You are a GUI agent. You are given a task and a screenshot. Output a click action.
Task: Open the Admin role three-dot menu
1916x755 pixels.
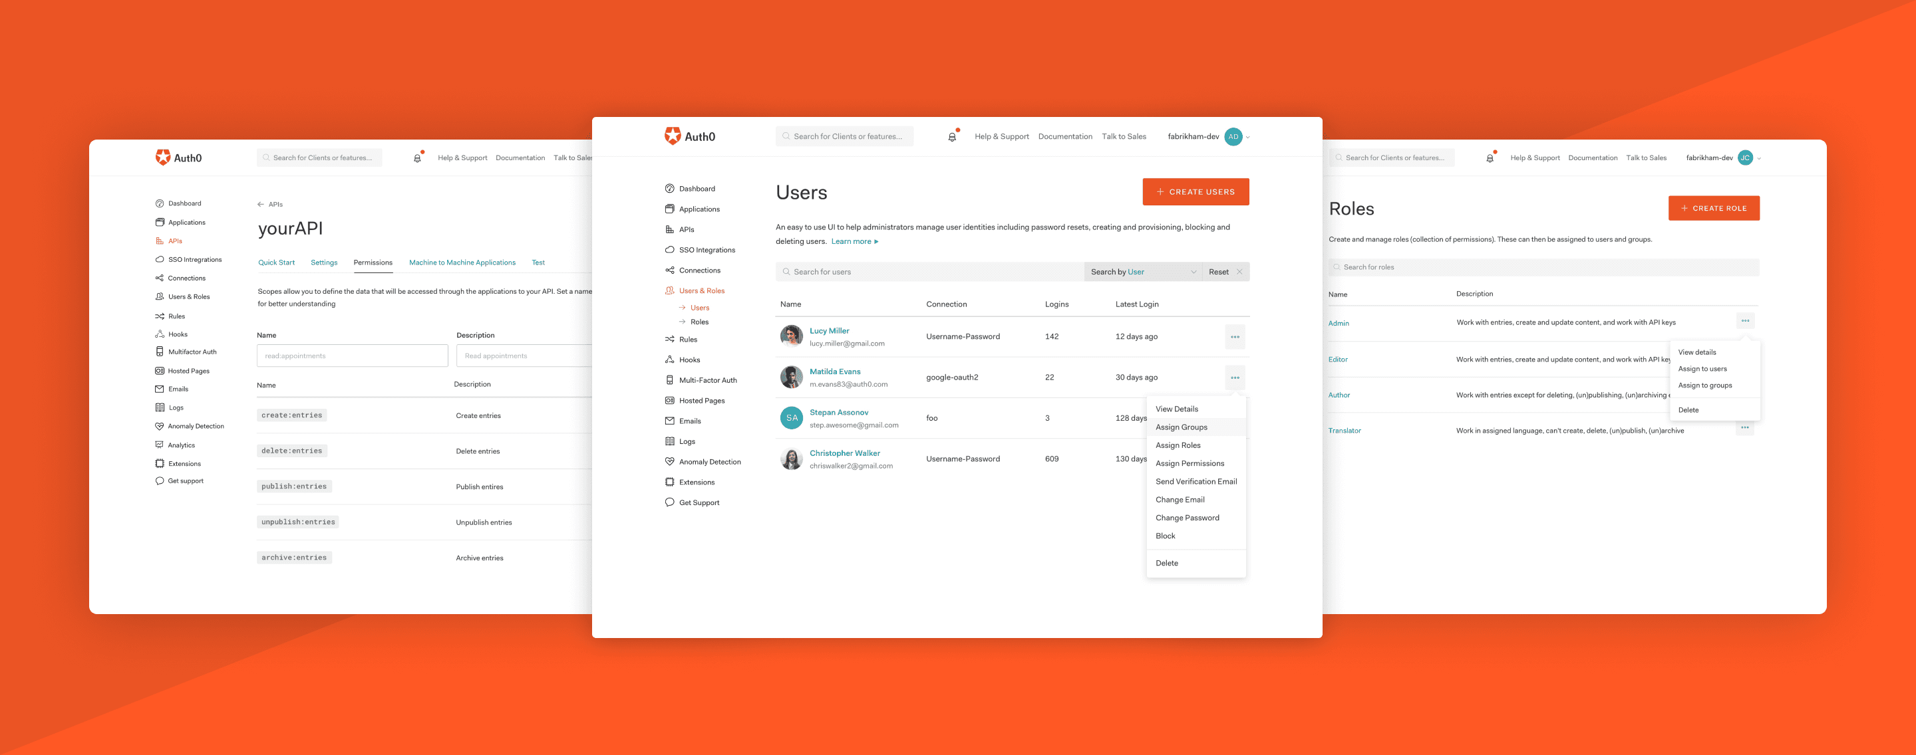[x=1744, y=321]
